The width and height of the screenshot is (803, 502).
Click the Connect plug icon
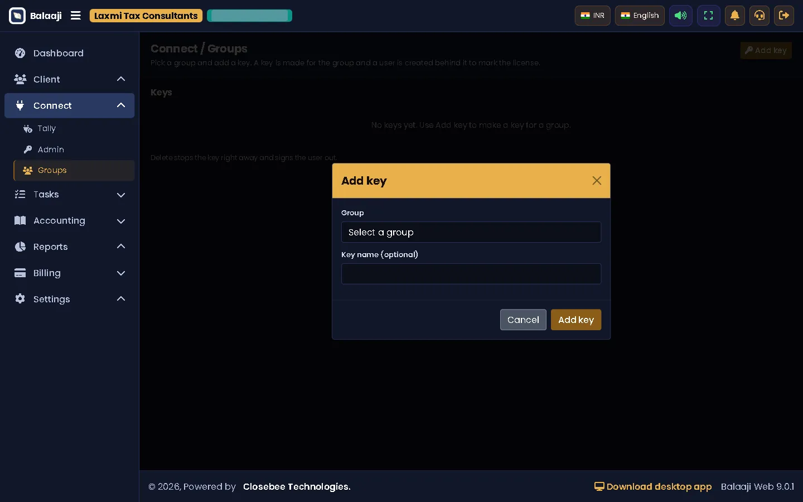point(20,105)
